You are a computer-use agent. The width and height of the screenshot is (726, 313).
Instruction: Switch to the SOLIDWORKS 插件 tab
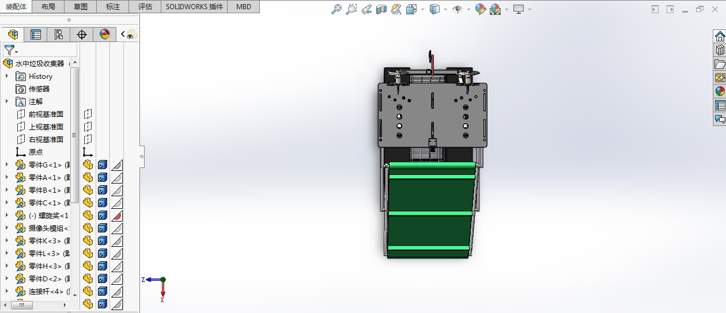[x=194, y=6]
